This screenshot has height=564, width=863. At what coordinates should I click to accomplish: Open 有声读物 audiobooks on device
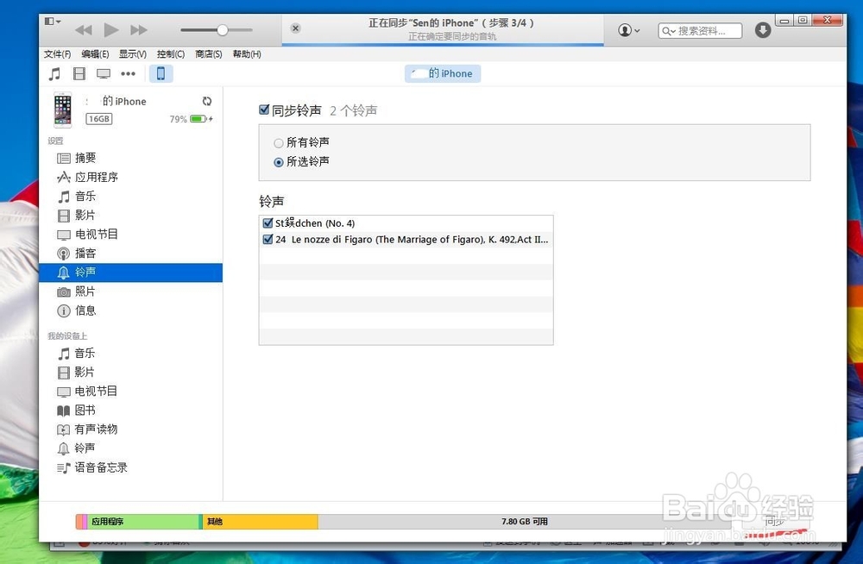coord(131,429)
